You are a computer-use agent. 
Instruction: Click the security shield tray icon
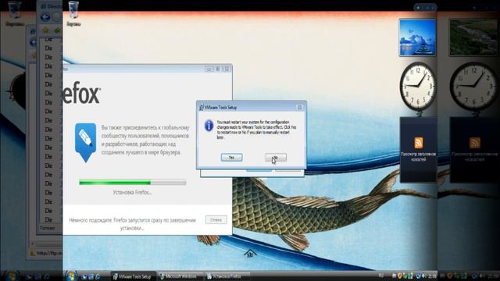399,276
